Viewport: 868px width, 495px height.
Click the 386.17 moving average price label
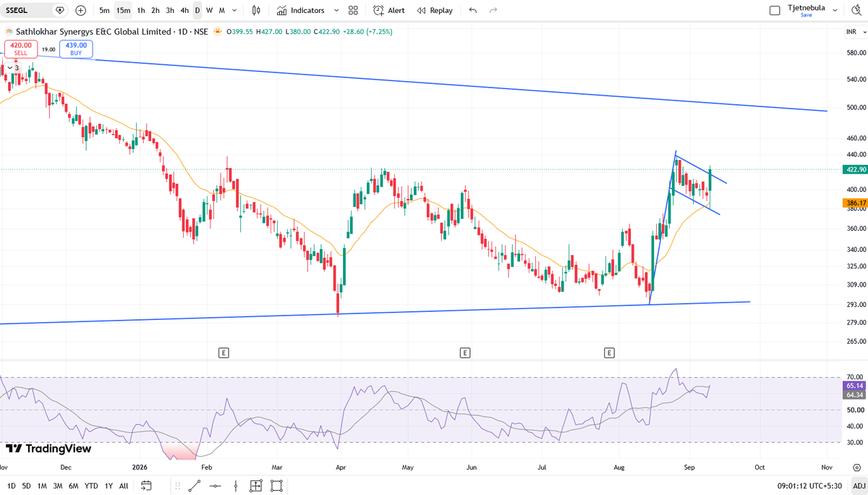pos(854,204)
